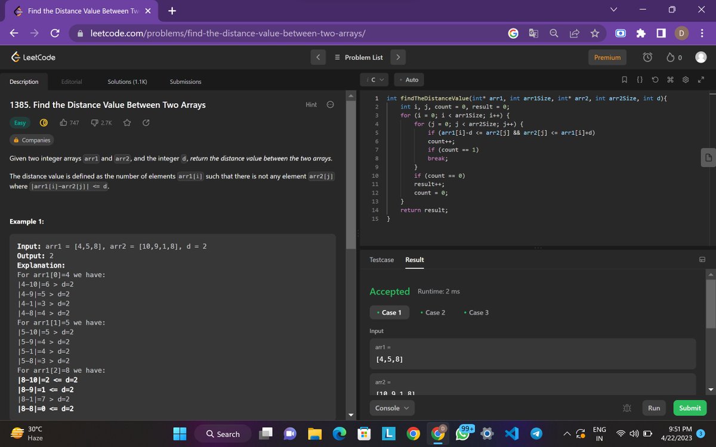Open the feedback smiley icon beside Hint
The image size is (716, 447).
[x=330, y=105]
